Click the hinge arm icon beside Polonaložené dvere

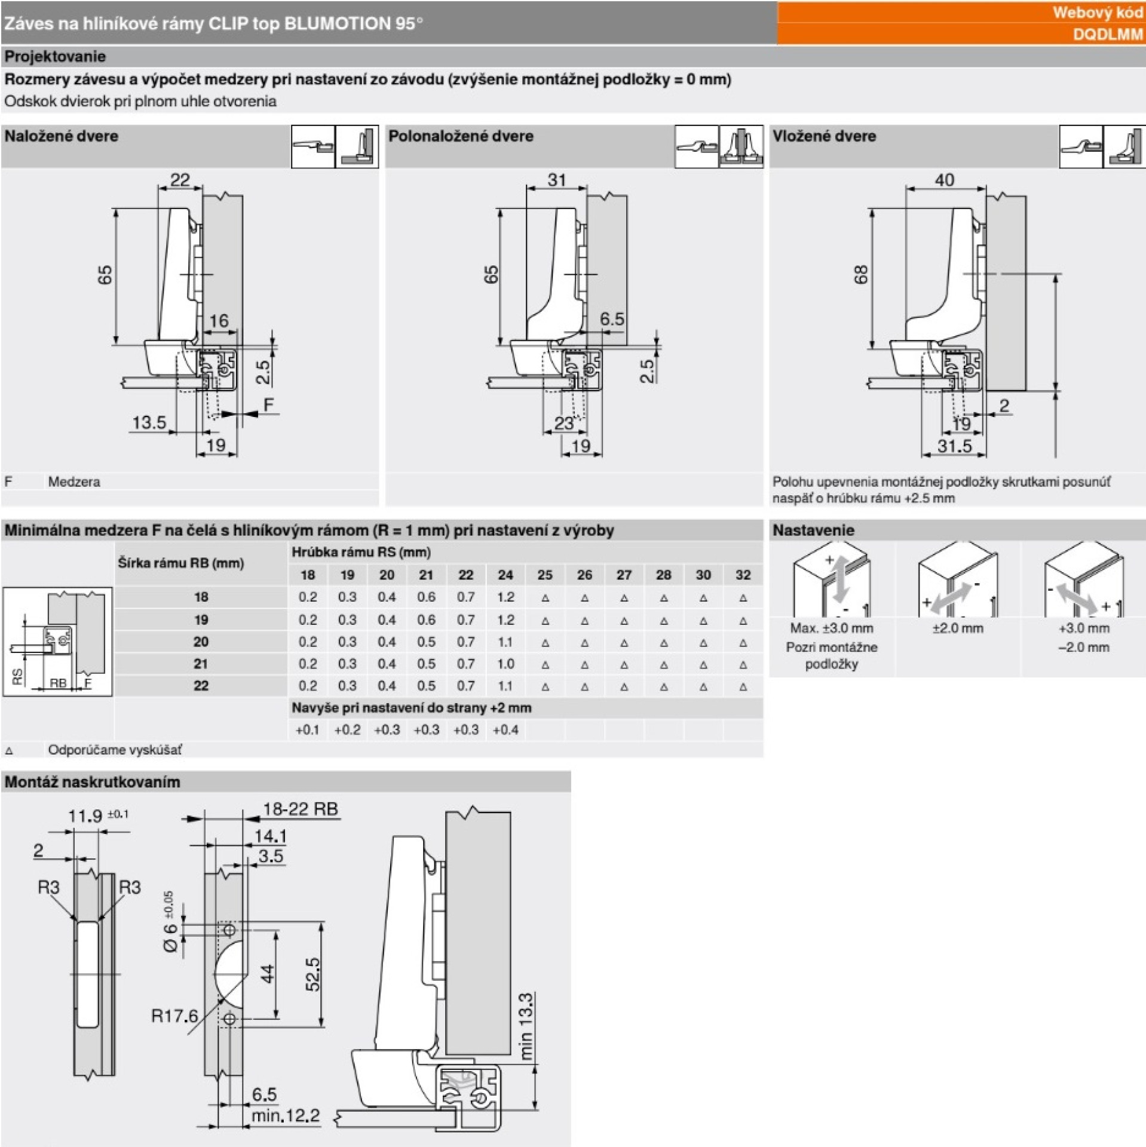coord(697,146)
